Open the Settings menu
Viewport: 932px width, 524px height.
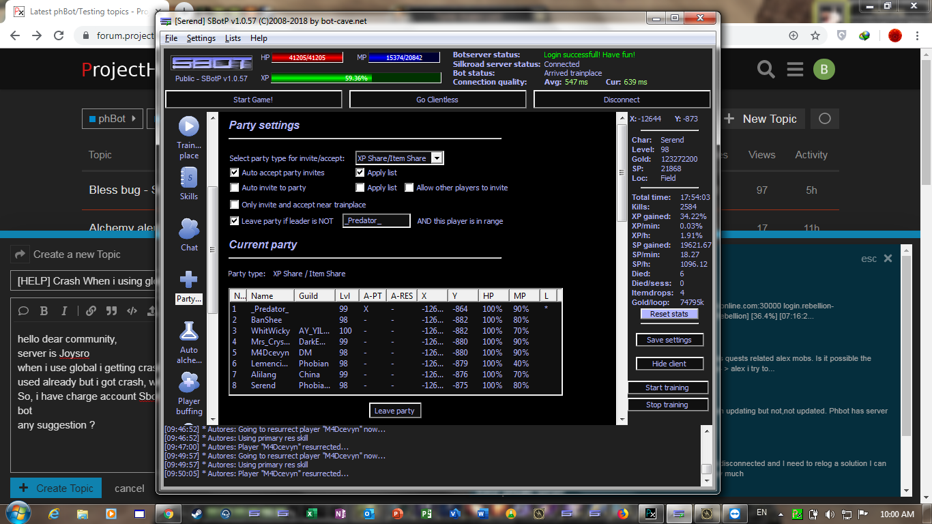[201, 38]
